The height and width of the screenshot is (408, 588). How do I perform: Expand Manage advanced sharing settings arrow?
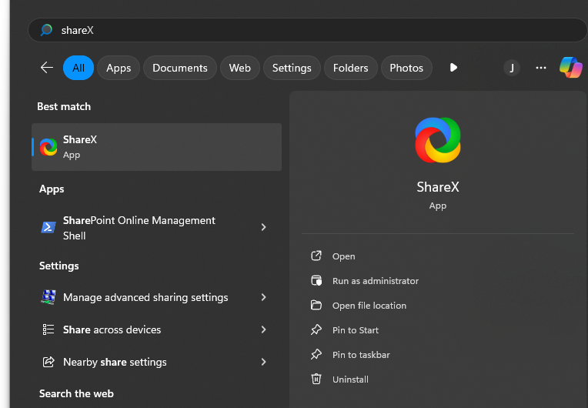[263, 297]
